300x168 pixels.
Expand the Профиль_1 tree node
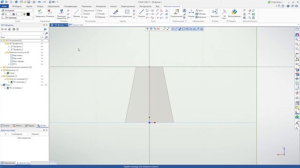(9, 47)
